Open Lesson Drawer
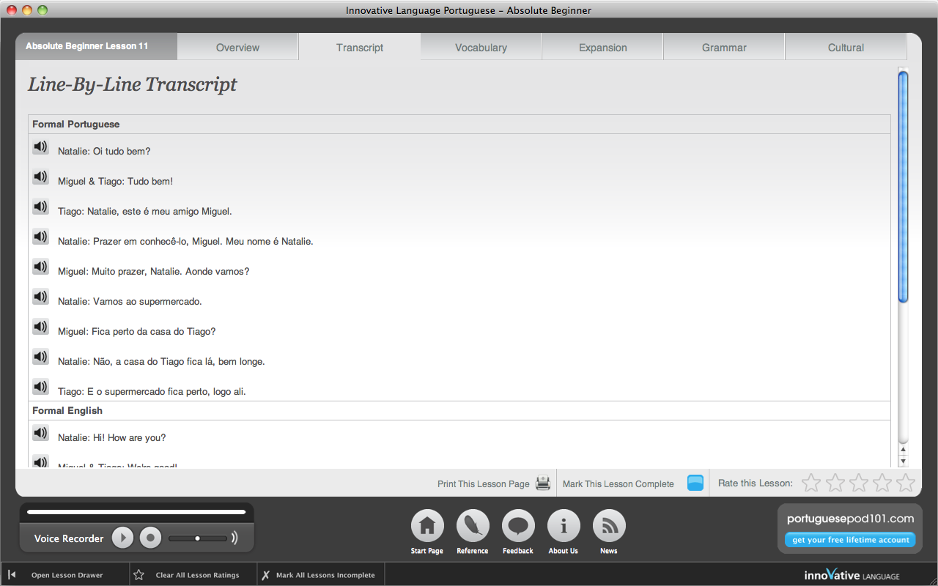This screenshot has height=586, width=938. pyautogui.click(x=66, y=575)
